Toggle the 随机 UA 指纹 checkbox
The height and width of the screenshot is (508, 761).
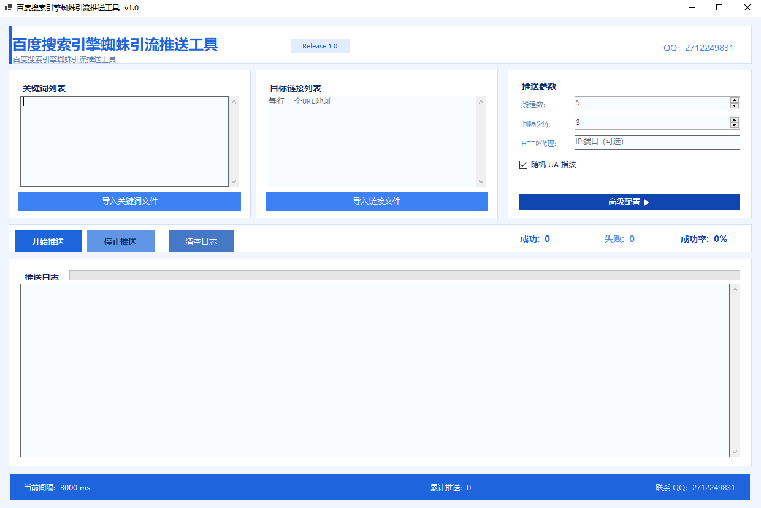[524, 164]
